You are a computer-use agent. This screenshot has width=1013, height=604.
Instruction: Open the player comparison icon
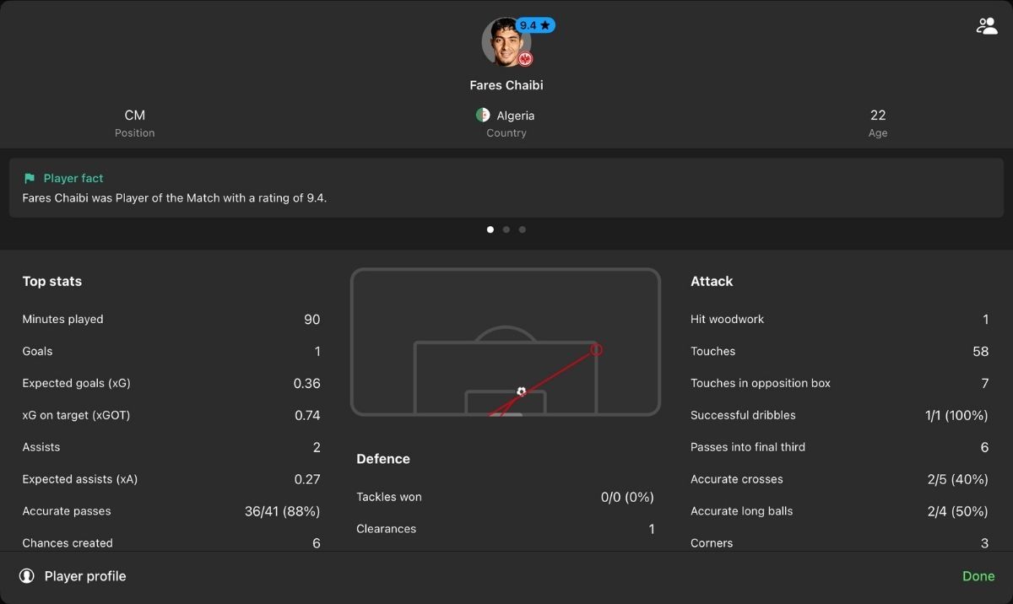point(986,26)
